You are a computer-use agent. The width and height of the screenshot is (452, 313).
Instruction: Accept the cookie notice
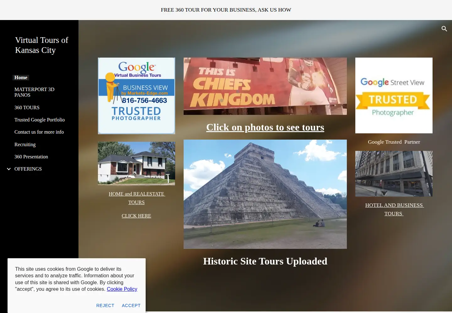131,305
